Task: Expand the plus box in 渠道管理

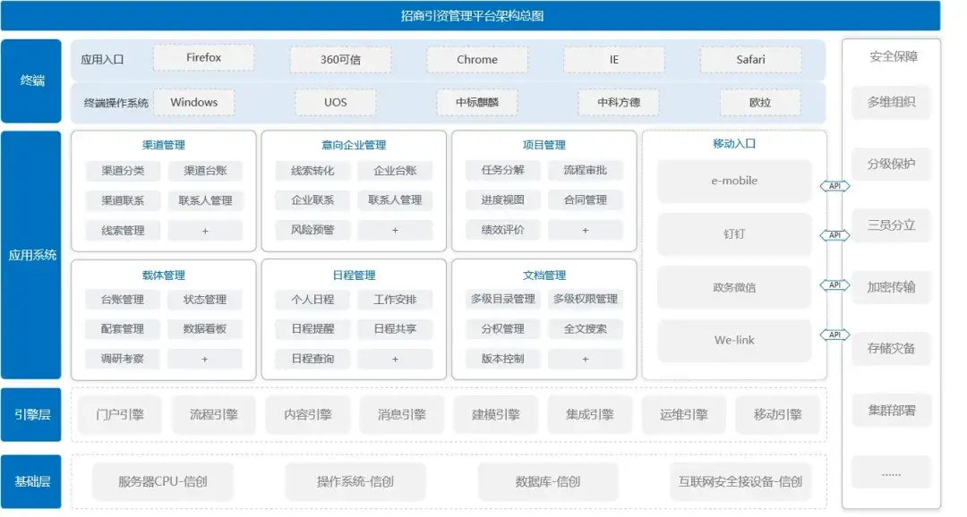Action: [x=205, y=231]
